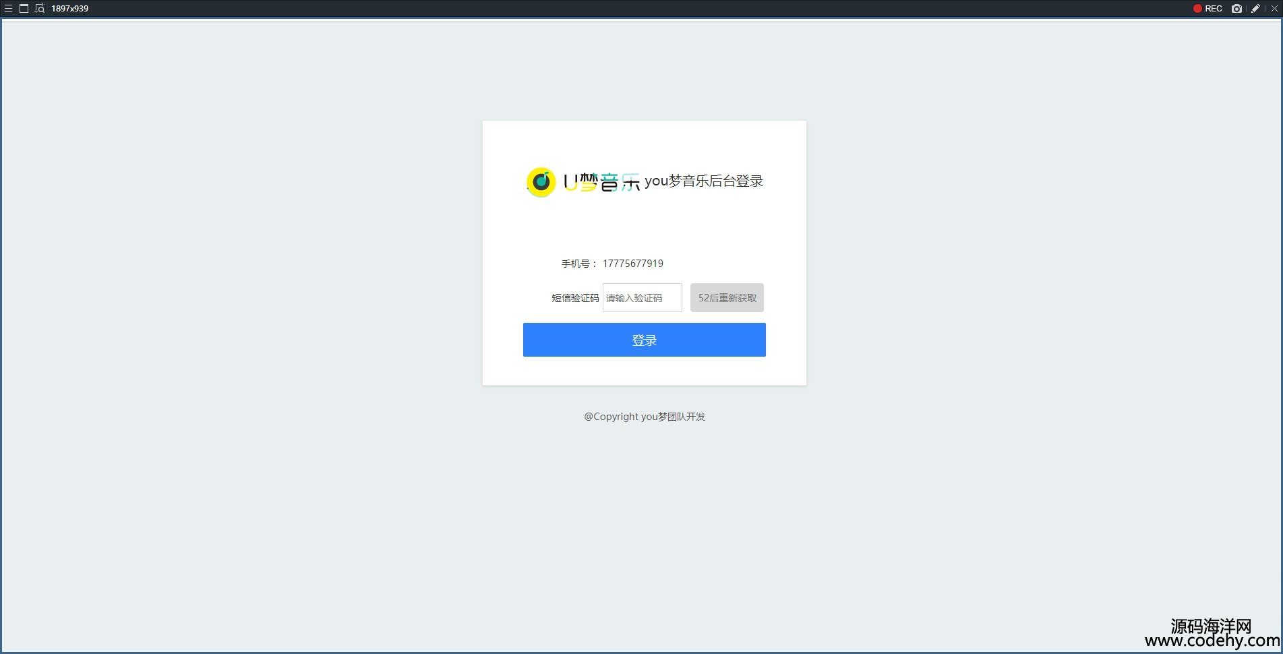
Task: Take a screenshot with the camera icon
Action: [x=1236, y=9]
